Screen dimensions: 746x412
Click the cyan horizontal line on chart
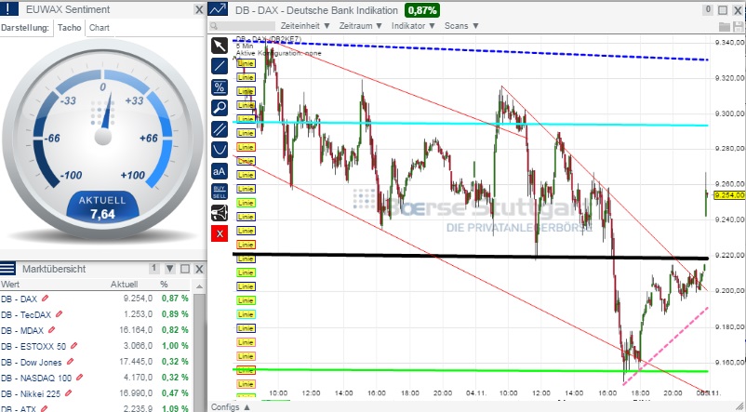pos(471,124)
